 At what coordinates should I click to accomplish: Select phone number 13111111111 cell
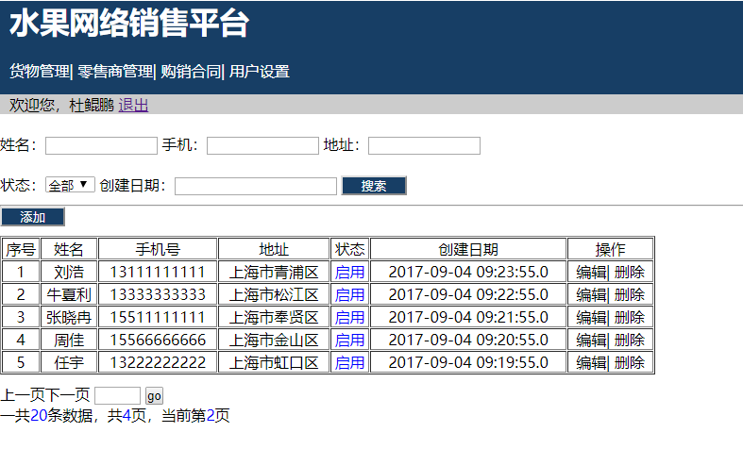click(158, 272)
